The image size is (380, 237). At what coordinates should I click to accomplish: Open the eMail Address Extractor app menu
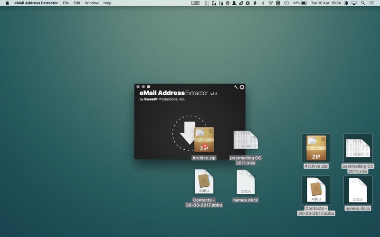tap(36, 3)
